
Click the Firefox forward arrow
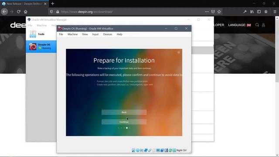click(x=12, y=12)
